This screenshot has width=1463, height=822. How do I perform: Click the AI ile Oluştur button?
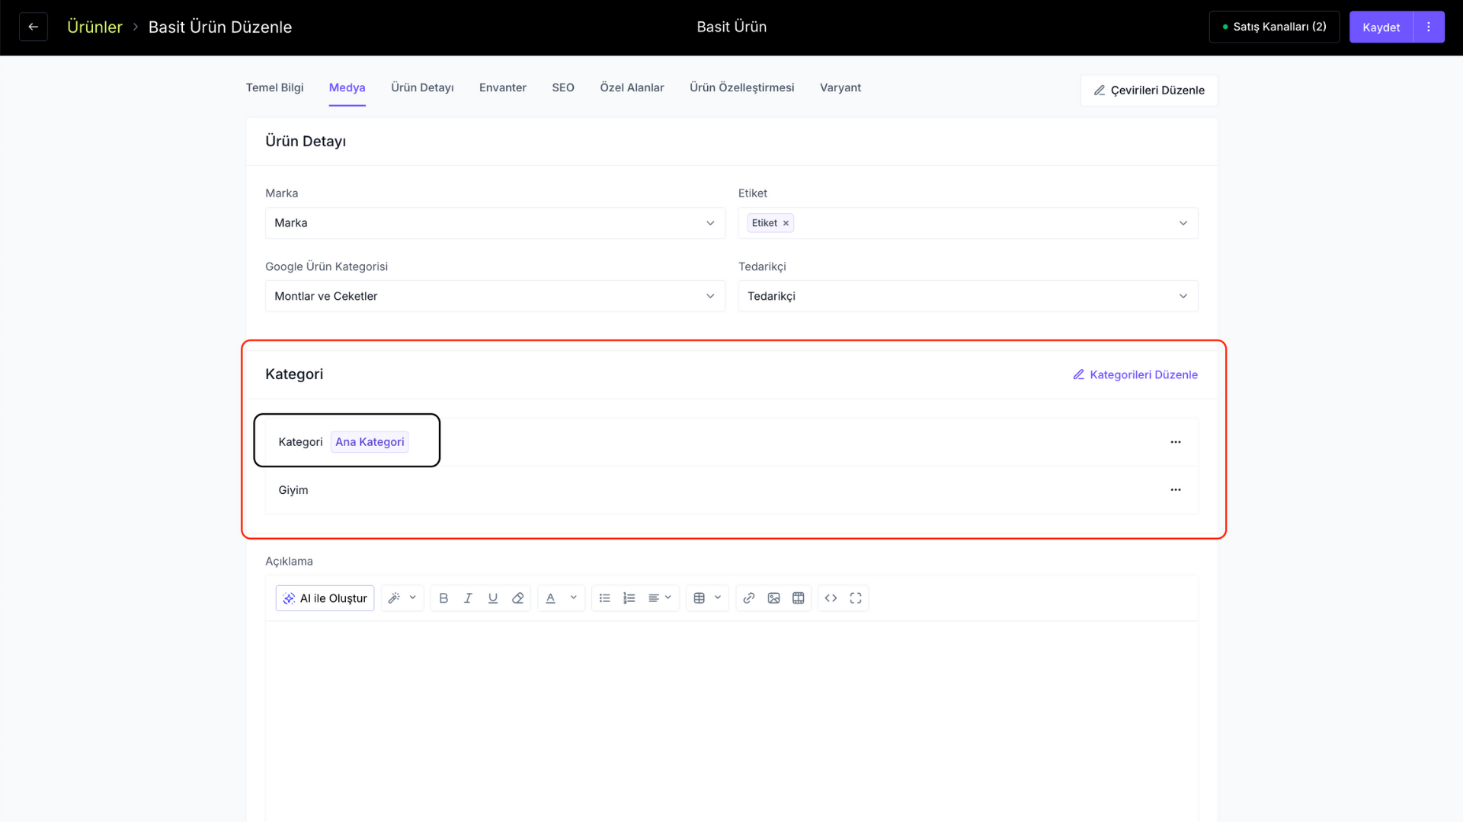tap(325, 598)
